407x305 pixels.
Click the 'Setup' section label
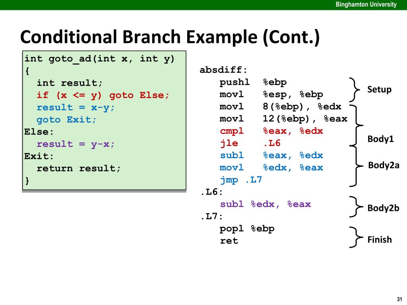[379, 89]
